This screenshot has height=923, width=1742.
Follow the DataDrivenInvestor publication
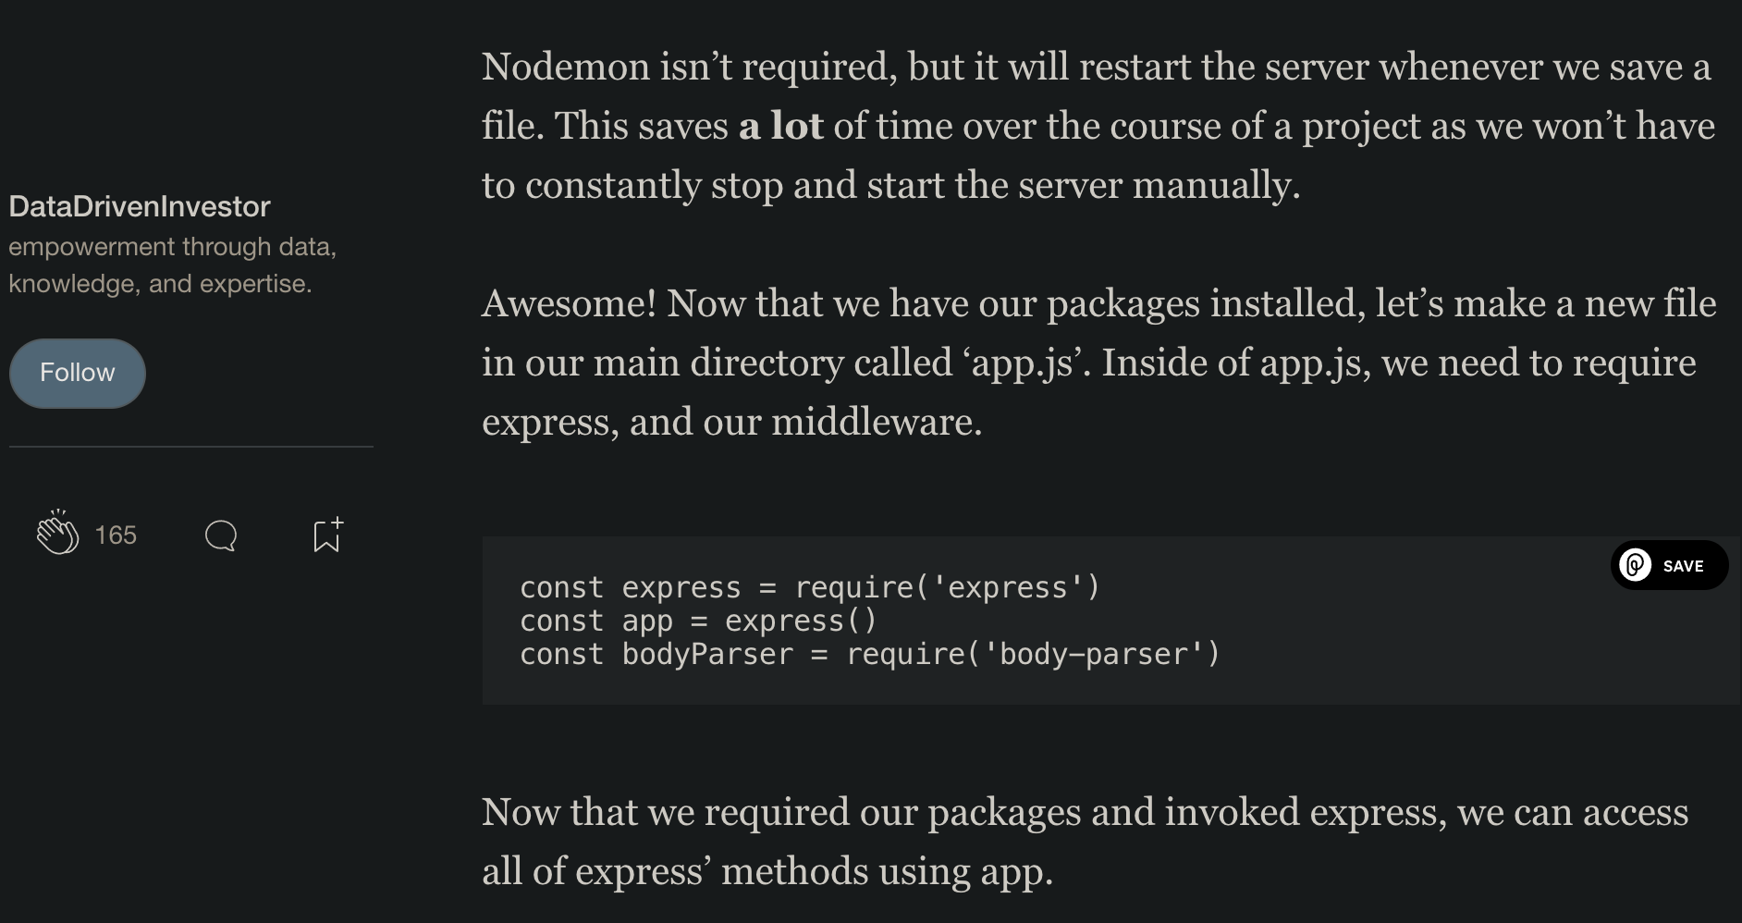click(x=78, y=373)
